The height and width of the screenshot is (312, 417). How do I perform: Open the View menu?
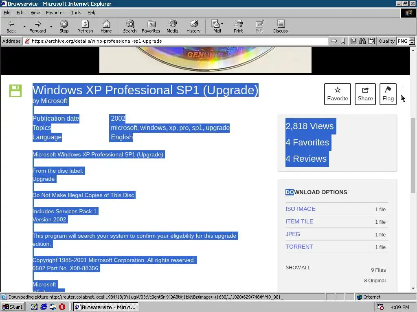(35, 13)
